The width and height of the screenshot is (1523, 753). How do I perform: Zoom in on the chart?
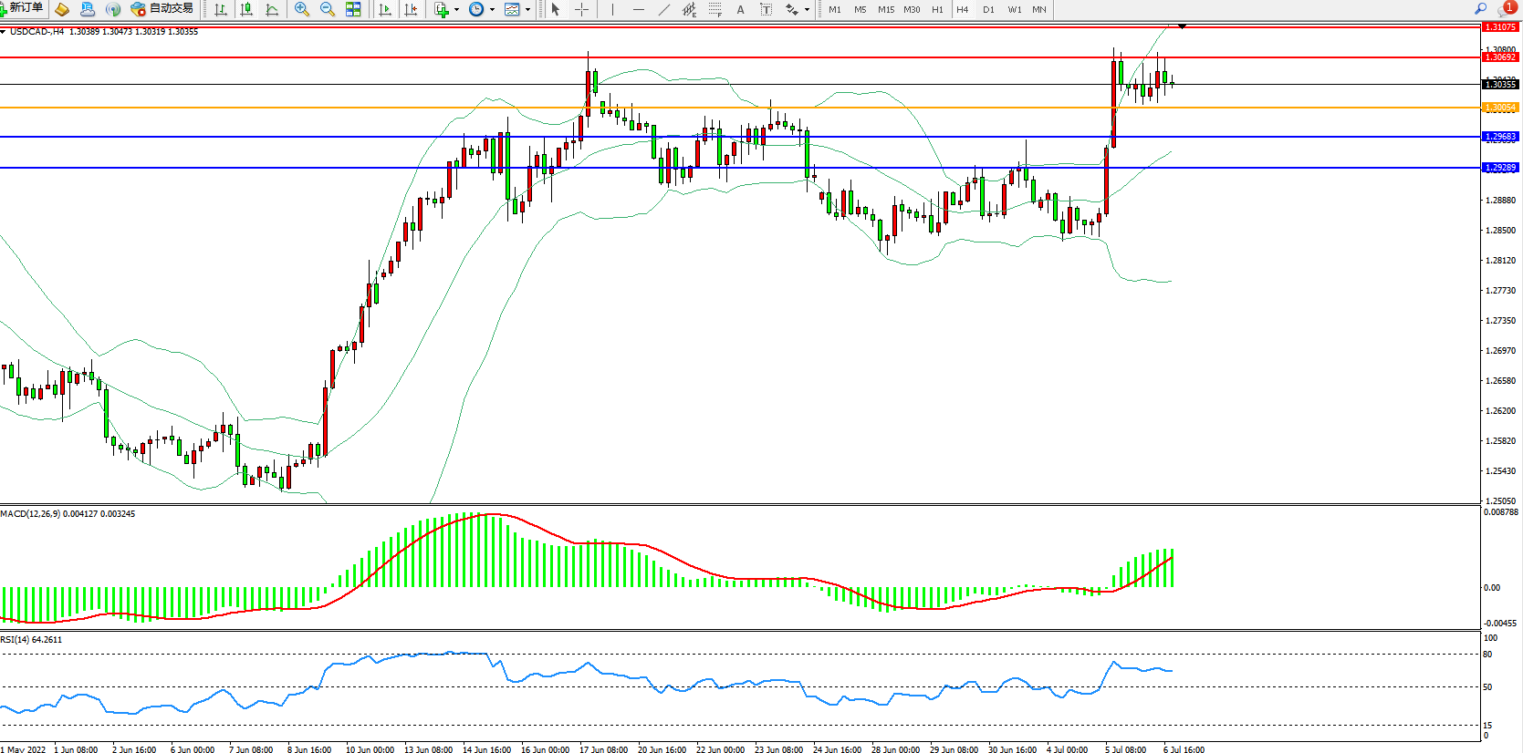[x=302, y=9]
